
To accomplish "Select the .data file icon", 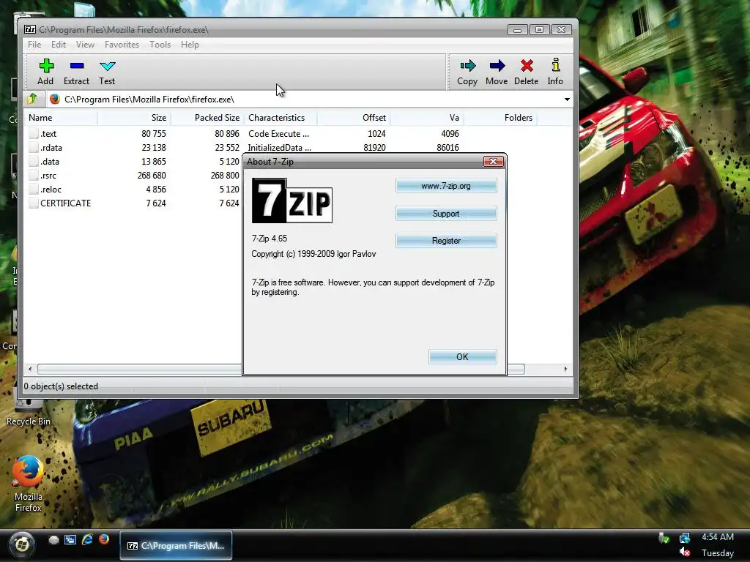I will [x=33, y=161].
